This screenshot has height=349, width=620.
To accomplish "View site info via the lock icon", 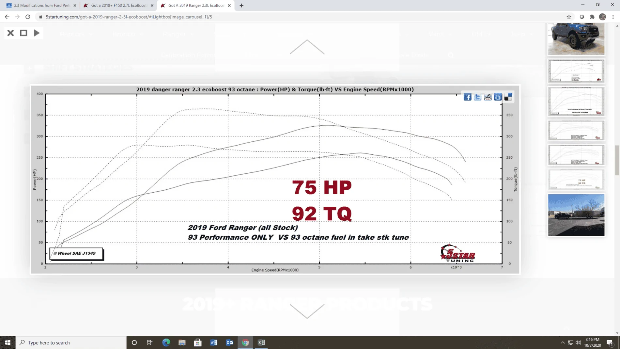I will pos(40,17).
